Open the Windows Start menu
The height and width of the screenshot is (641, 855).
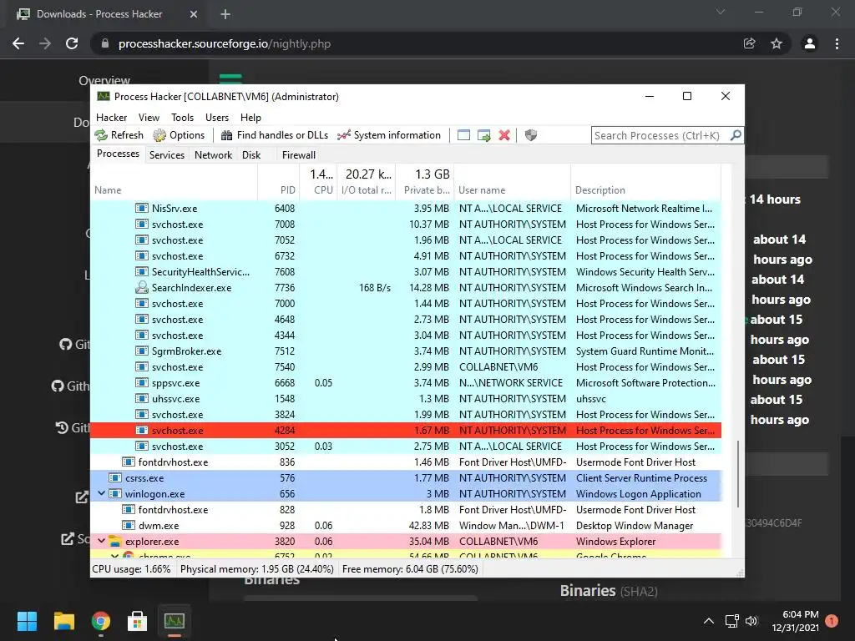pos(27,621)
